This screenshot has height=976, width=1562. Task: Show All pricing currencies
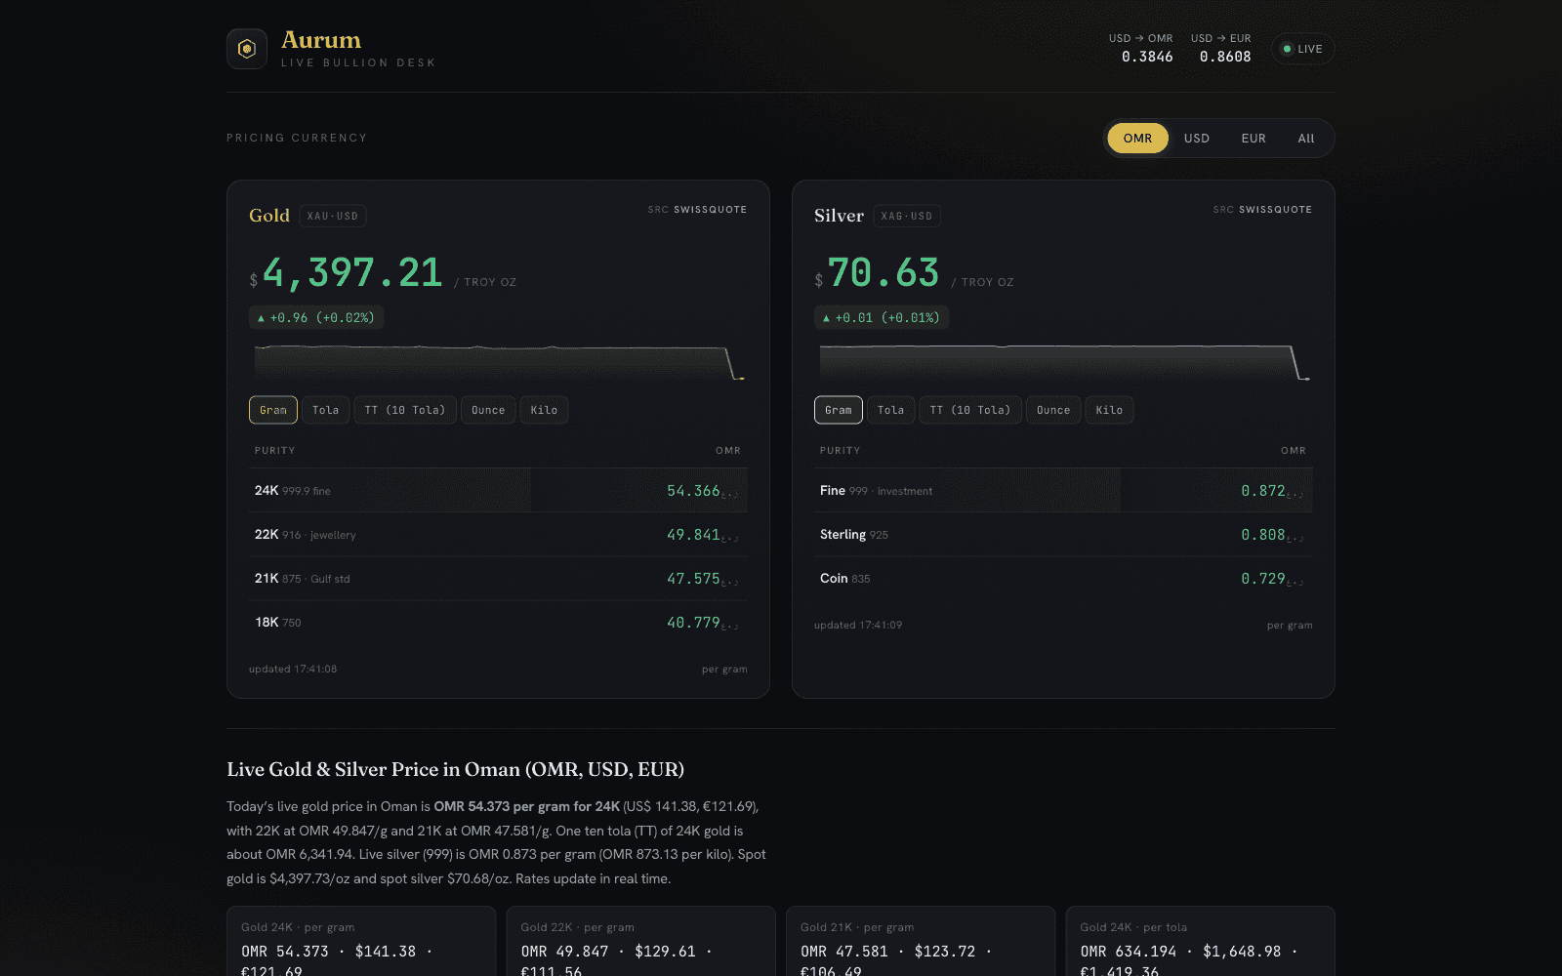(x=1306, y=138)
